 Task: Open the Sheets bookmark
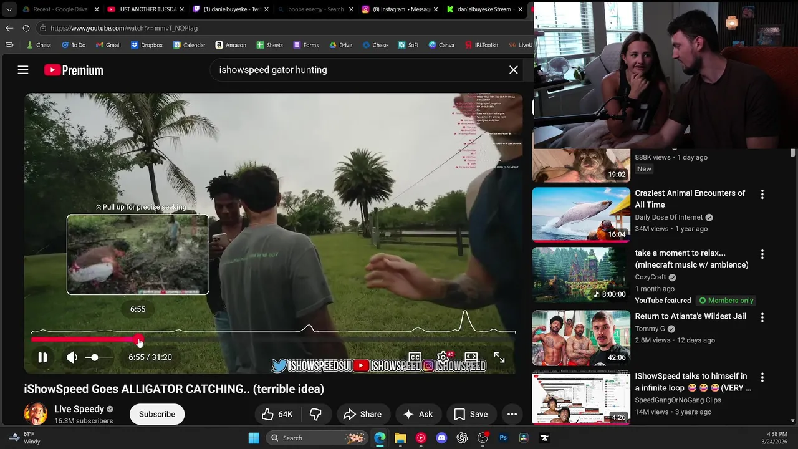coord(269,45)
